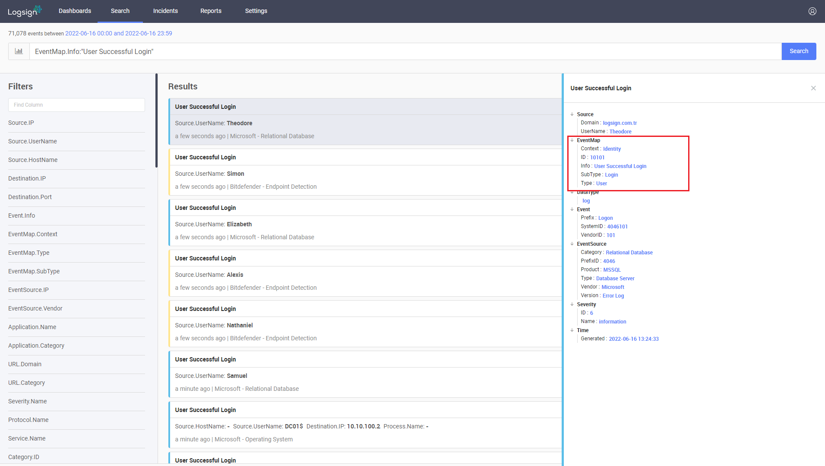825x466 pixels.
Task: Click into the Find Column field
Action: tap(76, 105)
